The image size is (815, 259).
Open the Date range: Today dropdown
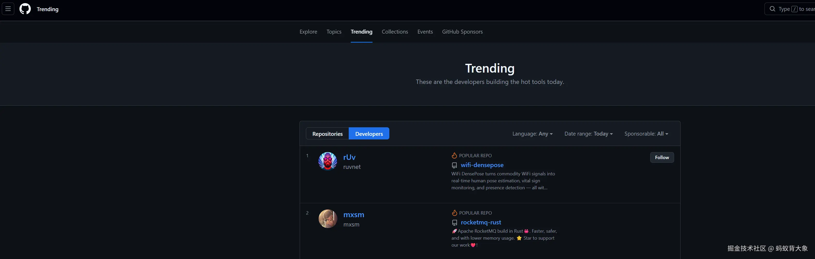(x=588, y=134)
